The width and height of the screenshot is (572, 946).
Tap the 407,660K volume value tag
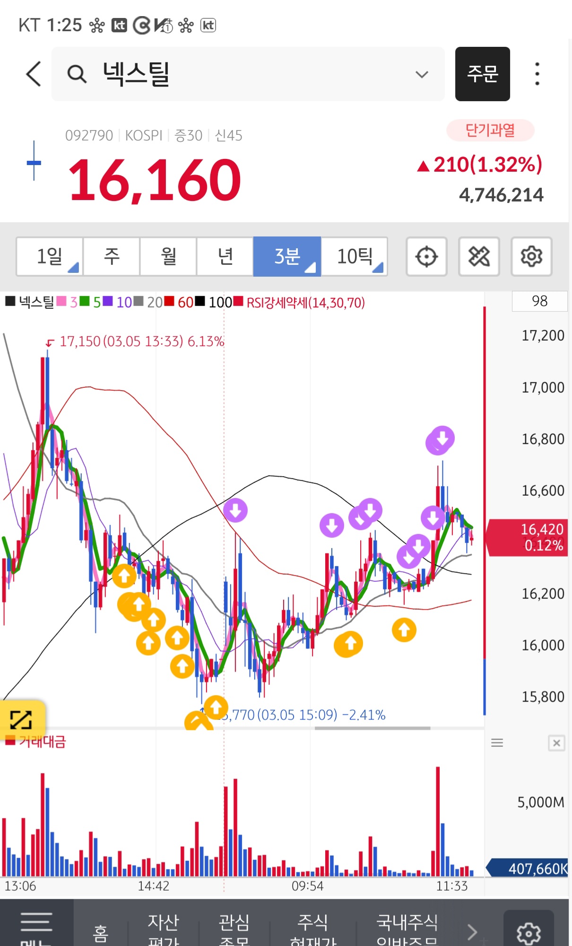pyautogui.click(x=528, y=868)
